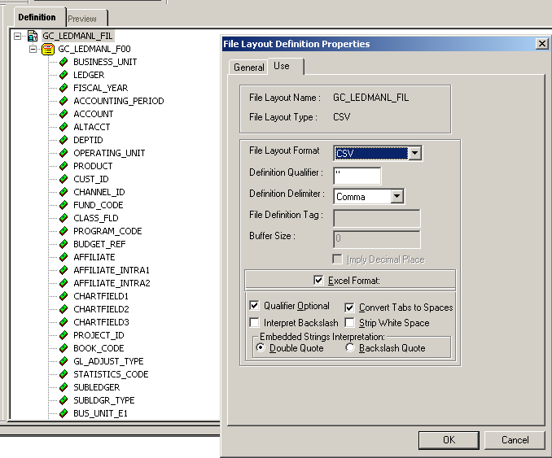552x458 pixels.
Task: Click the Buffer Size field
Action: (x=377, y=239)
